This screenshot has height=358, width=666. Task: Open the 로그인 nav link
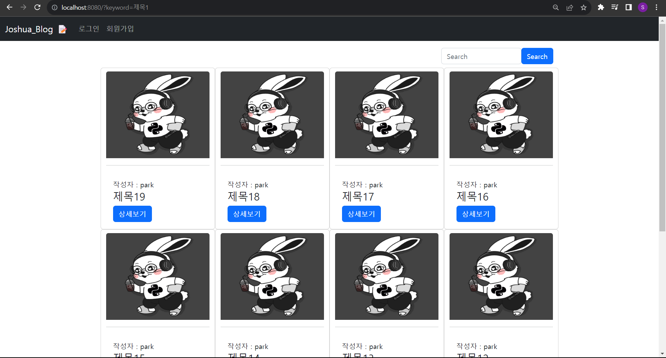pyautogui.click(x=89, y=29)
